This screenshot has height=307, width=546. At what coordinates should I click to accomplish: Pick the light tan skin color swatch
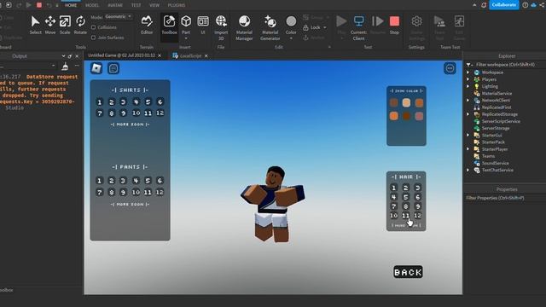pos(406,102)
